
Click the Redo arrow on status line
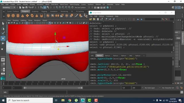pyautogui.click(x=32, y=7)
